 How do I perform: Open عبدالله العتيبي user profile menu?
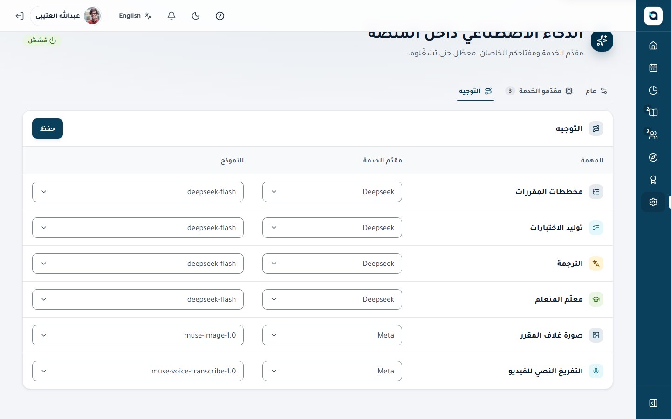[66, 16]
